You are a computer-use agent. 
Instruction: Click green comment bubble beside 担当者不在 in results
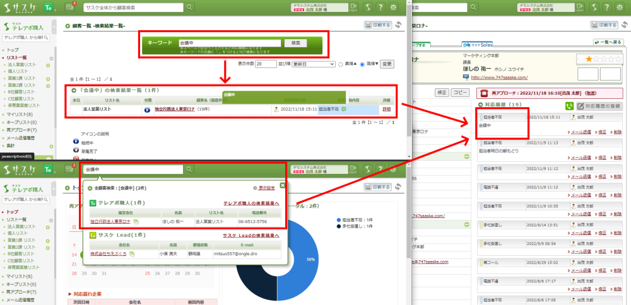coord(344,109)
